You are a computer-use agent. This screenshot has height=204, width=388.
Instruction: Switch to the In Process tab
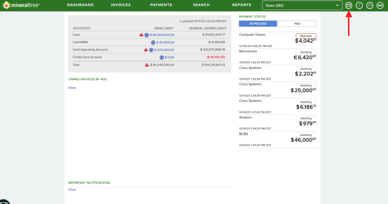(258, 24)
